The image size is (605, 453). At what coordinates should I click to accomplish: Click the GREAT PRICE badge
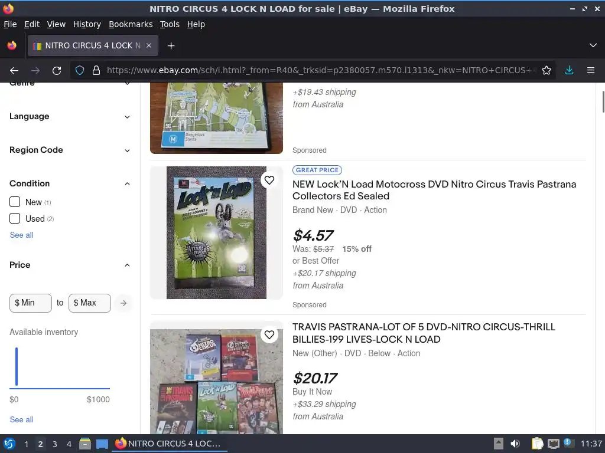point(317,170)
